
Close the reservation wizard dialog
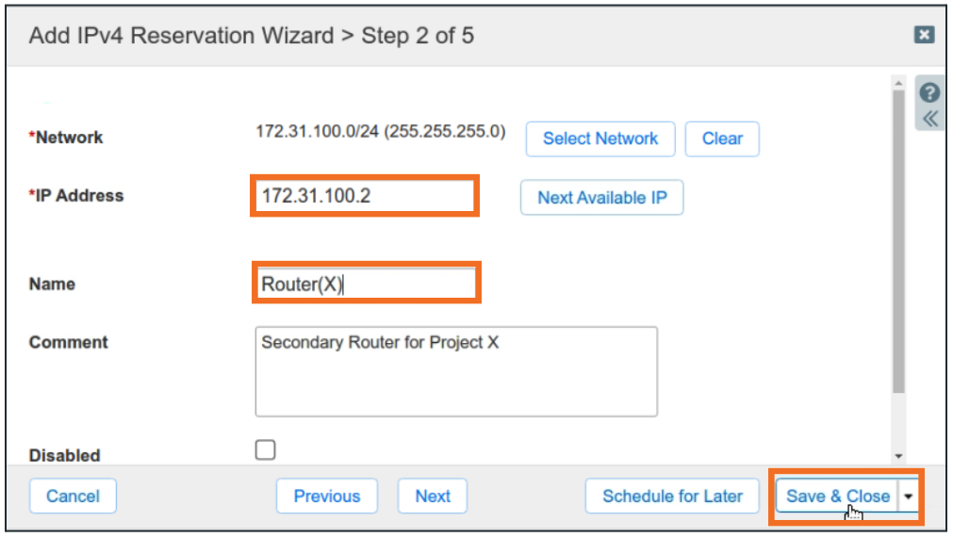pyautogui.click(x=925, y=35)
